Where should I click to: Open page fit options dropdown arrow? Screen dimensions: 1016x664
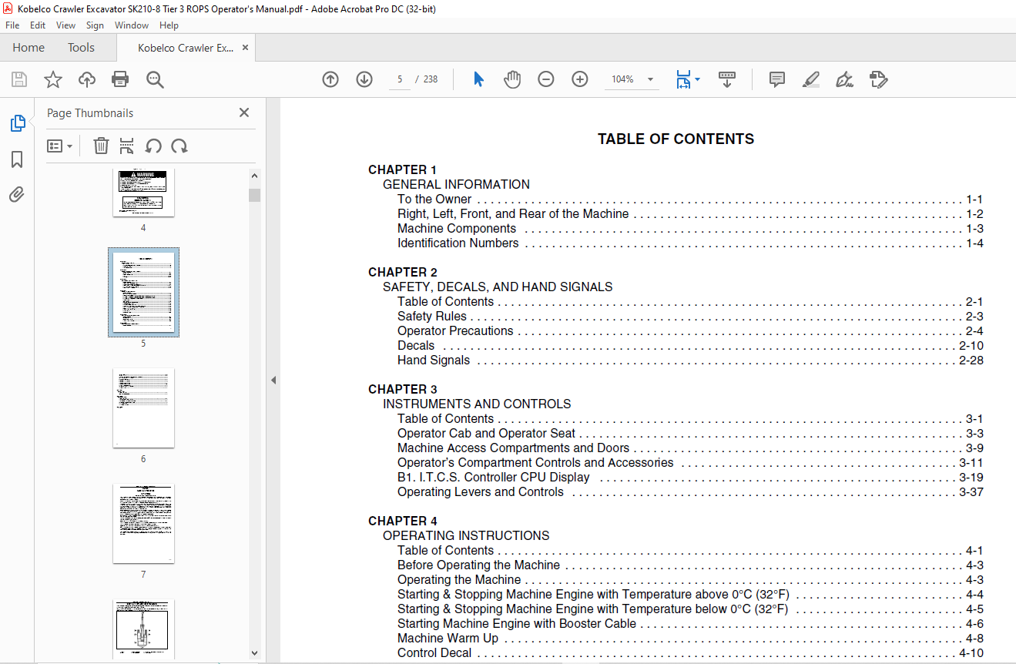(x=697, y=79)
